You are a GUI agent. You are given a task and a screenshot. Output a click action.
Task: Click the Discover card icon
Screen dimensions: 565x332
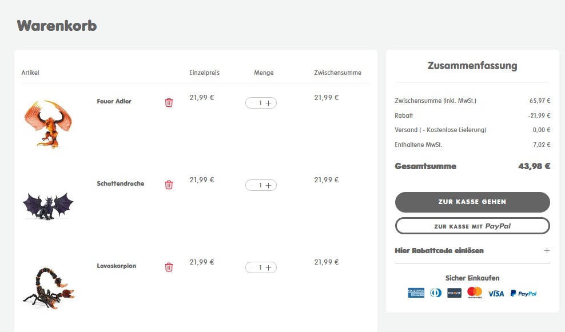tap(455, 293)
